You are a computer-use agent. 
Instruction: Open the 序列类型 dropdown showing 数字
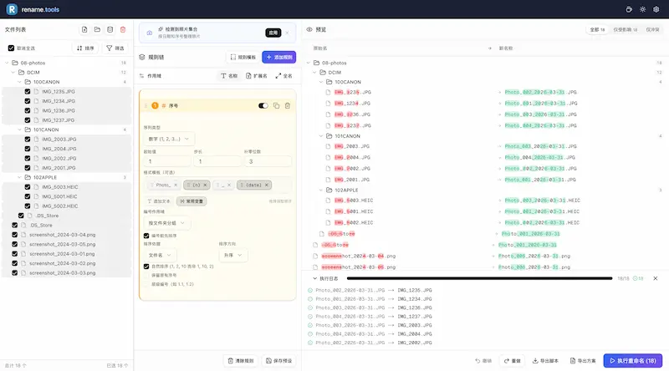pos(170,139)
